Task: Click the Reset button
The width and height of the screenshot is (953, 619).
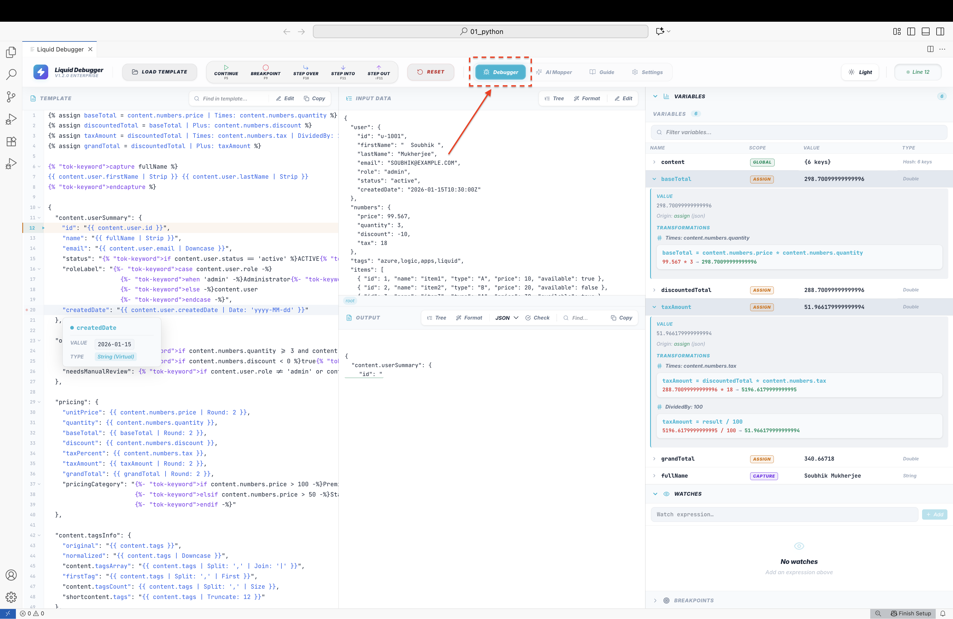Action: pos(431,72)
